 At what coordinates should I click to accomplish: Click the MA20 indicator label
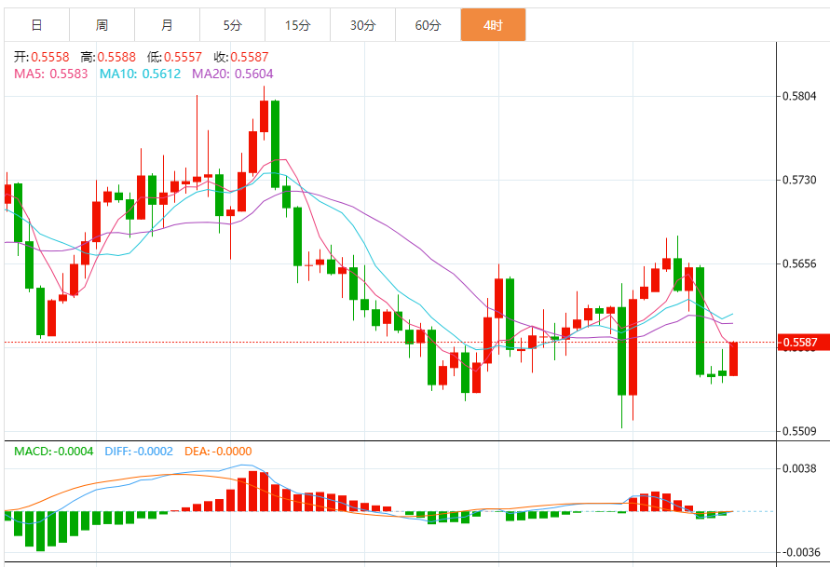point(233,74)
